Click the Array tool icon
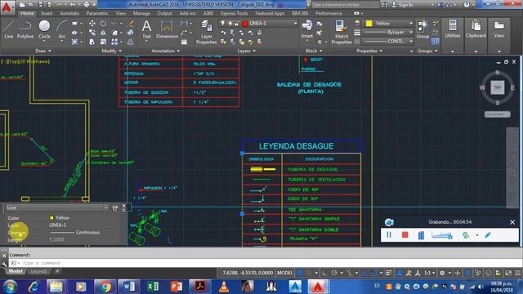Screen dimensions: 523x294 (x=114, y=42)
